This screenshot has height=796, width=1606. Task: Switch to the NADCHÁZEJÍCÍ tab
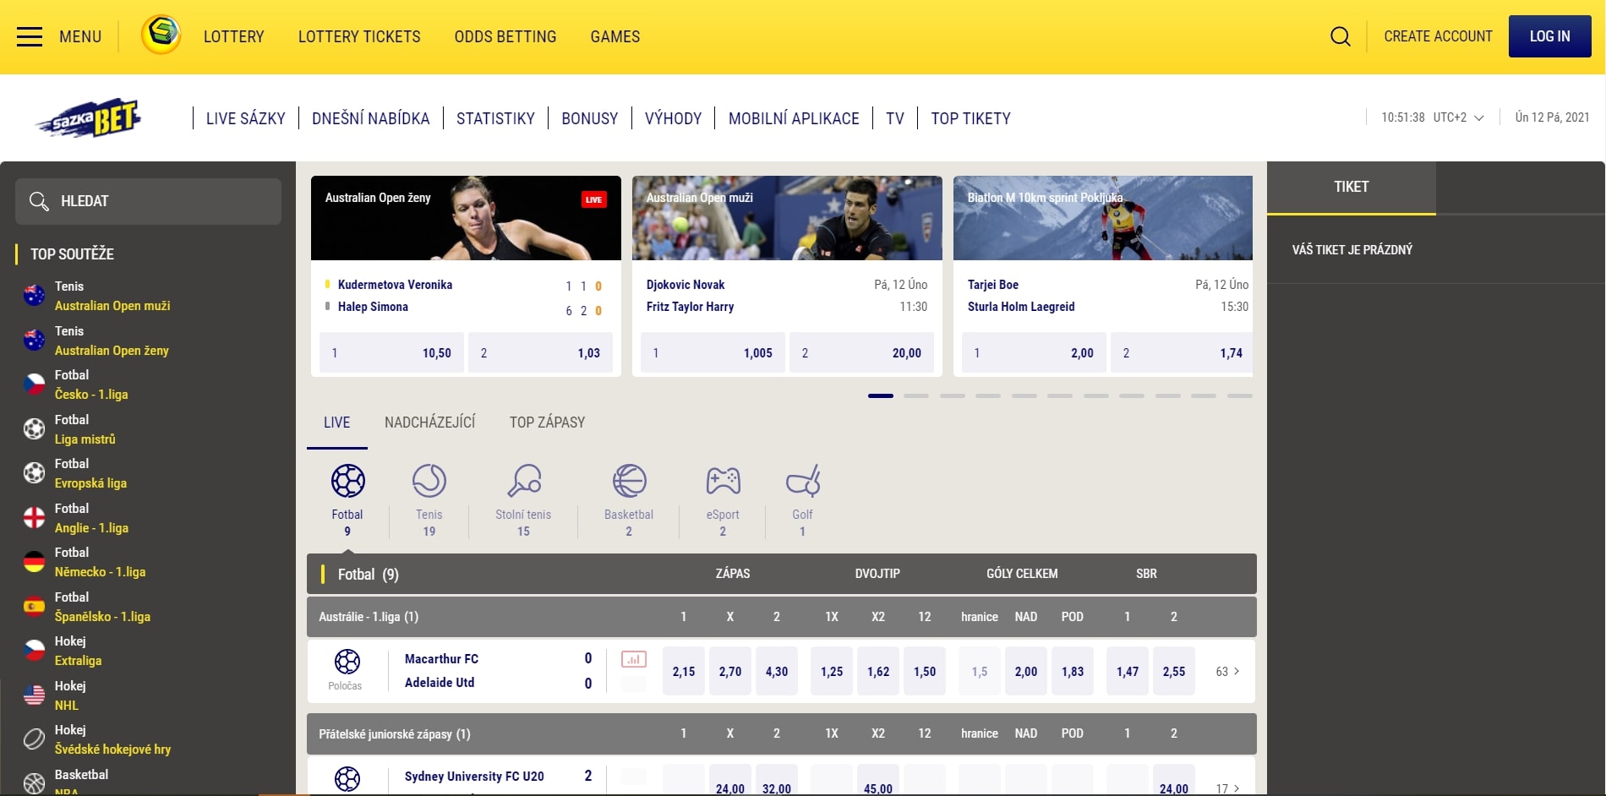[429, 423]
